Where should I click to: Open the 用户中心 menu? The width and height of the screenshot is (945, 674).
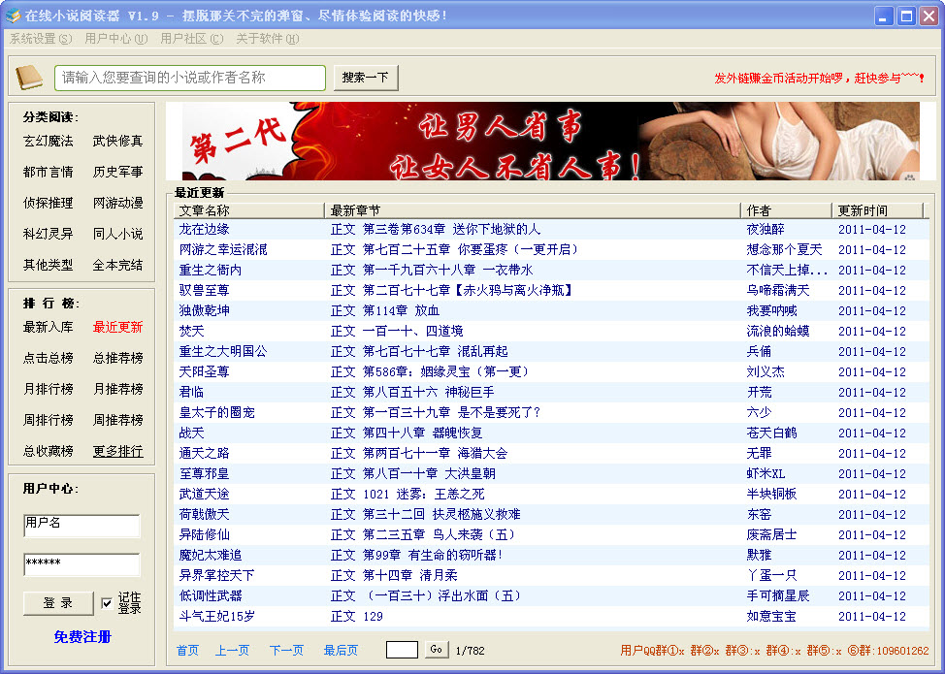pyautogui.click(x=115, y=39)
